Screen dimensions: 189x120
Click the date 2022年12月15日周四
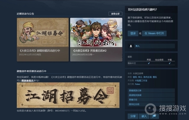coord(30,55)
